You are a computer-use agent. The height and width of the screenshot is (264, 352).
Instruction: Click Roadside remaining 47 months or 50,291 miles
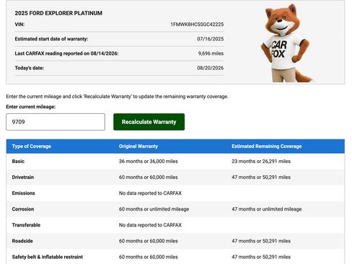coord(261,241)
